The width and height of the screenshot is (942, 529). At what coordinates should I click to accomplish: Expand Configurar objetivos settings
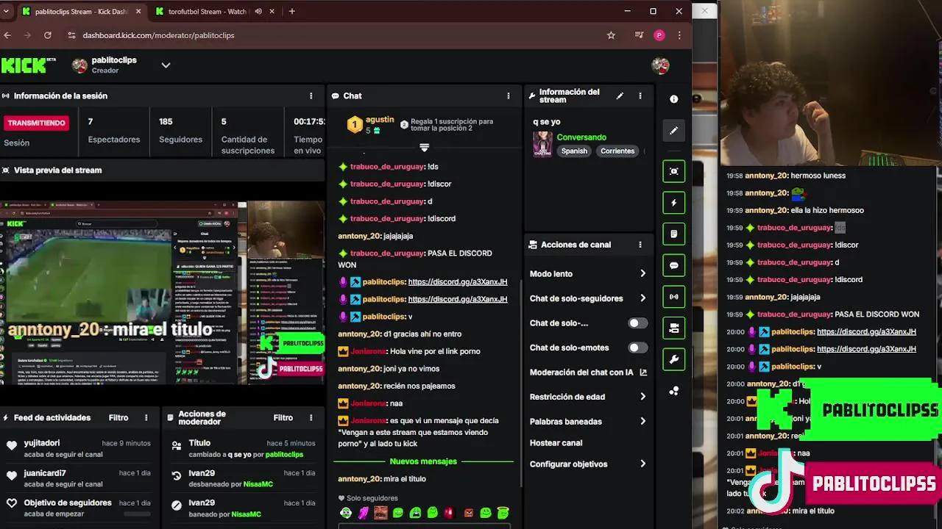pos(588,464)
